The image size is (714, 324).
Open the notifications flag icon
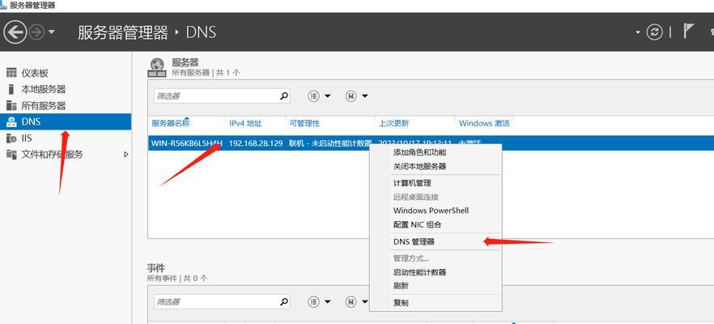coord(688,31)
